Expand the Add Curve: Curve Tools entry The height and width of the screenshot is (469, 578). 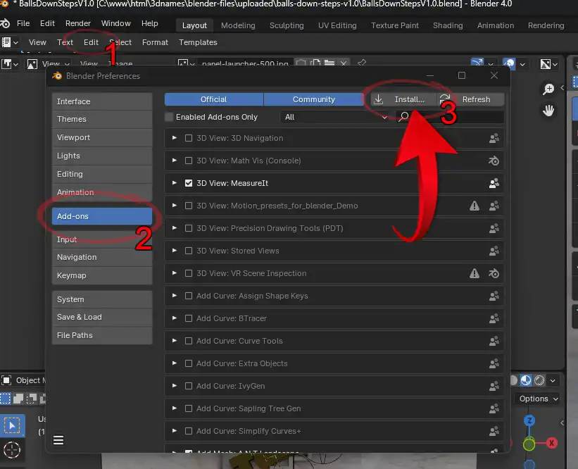point(175,340)
